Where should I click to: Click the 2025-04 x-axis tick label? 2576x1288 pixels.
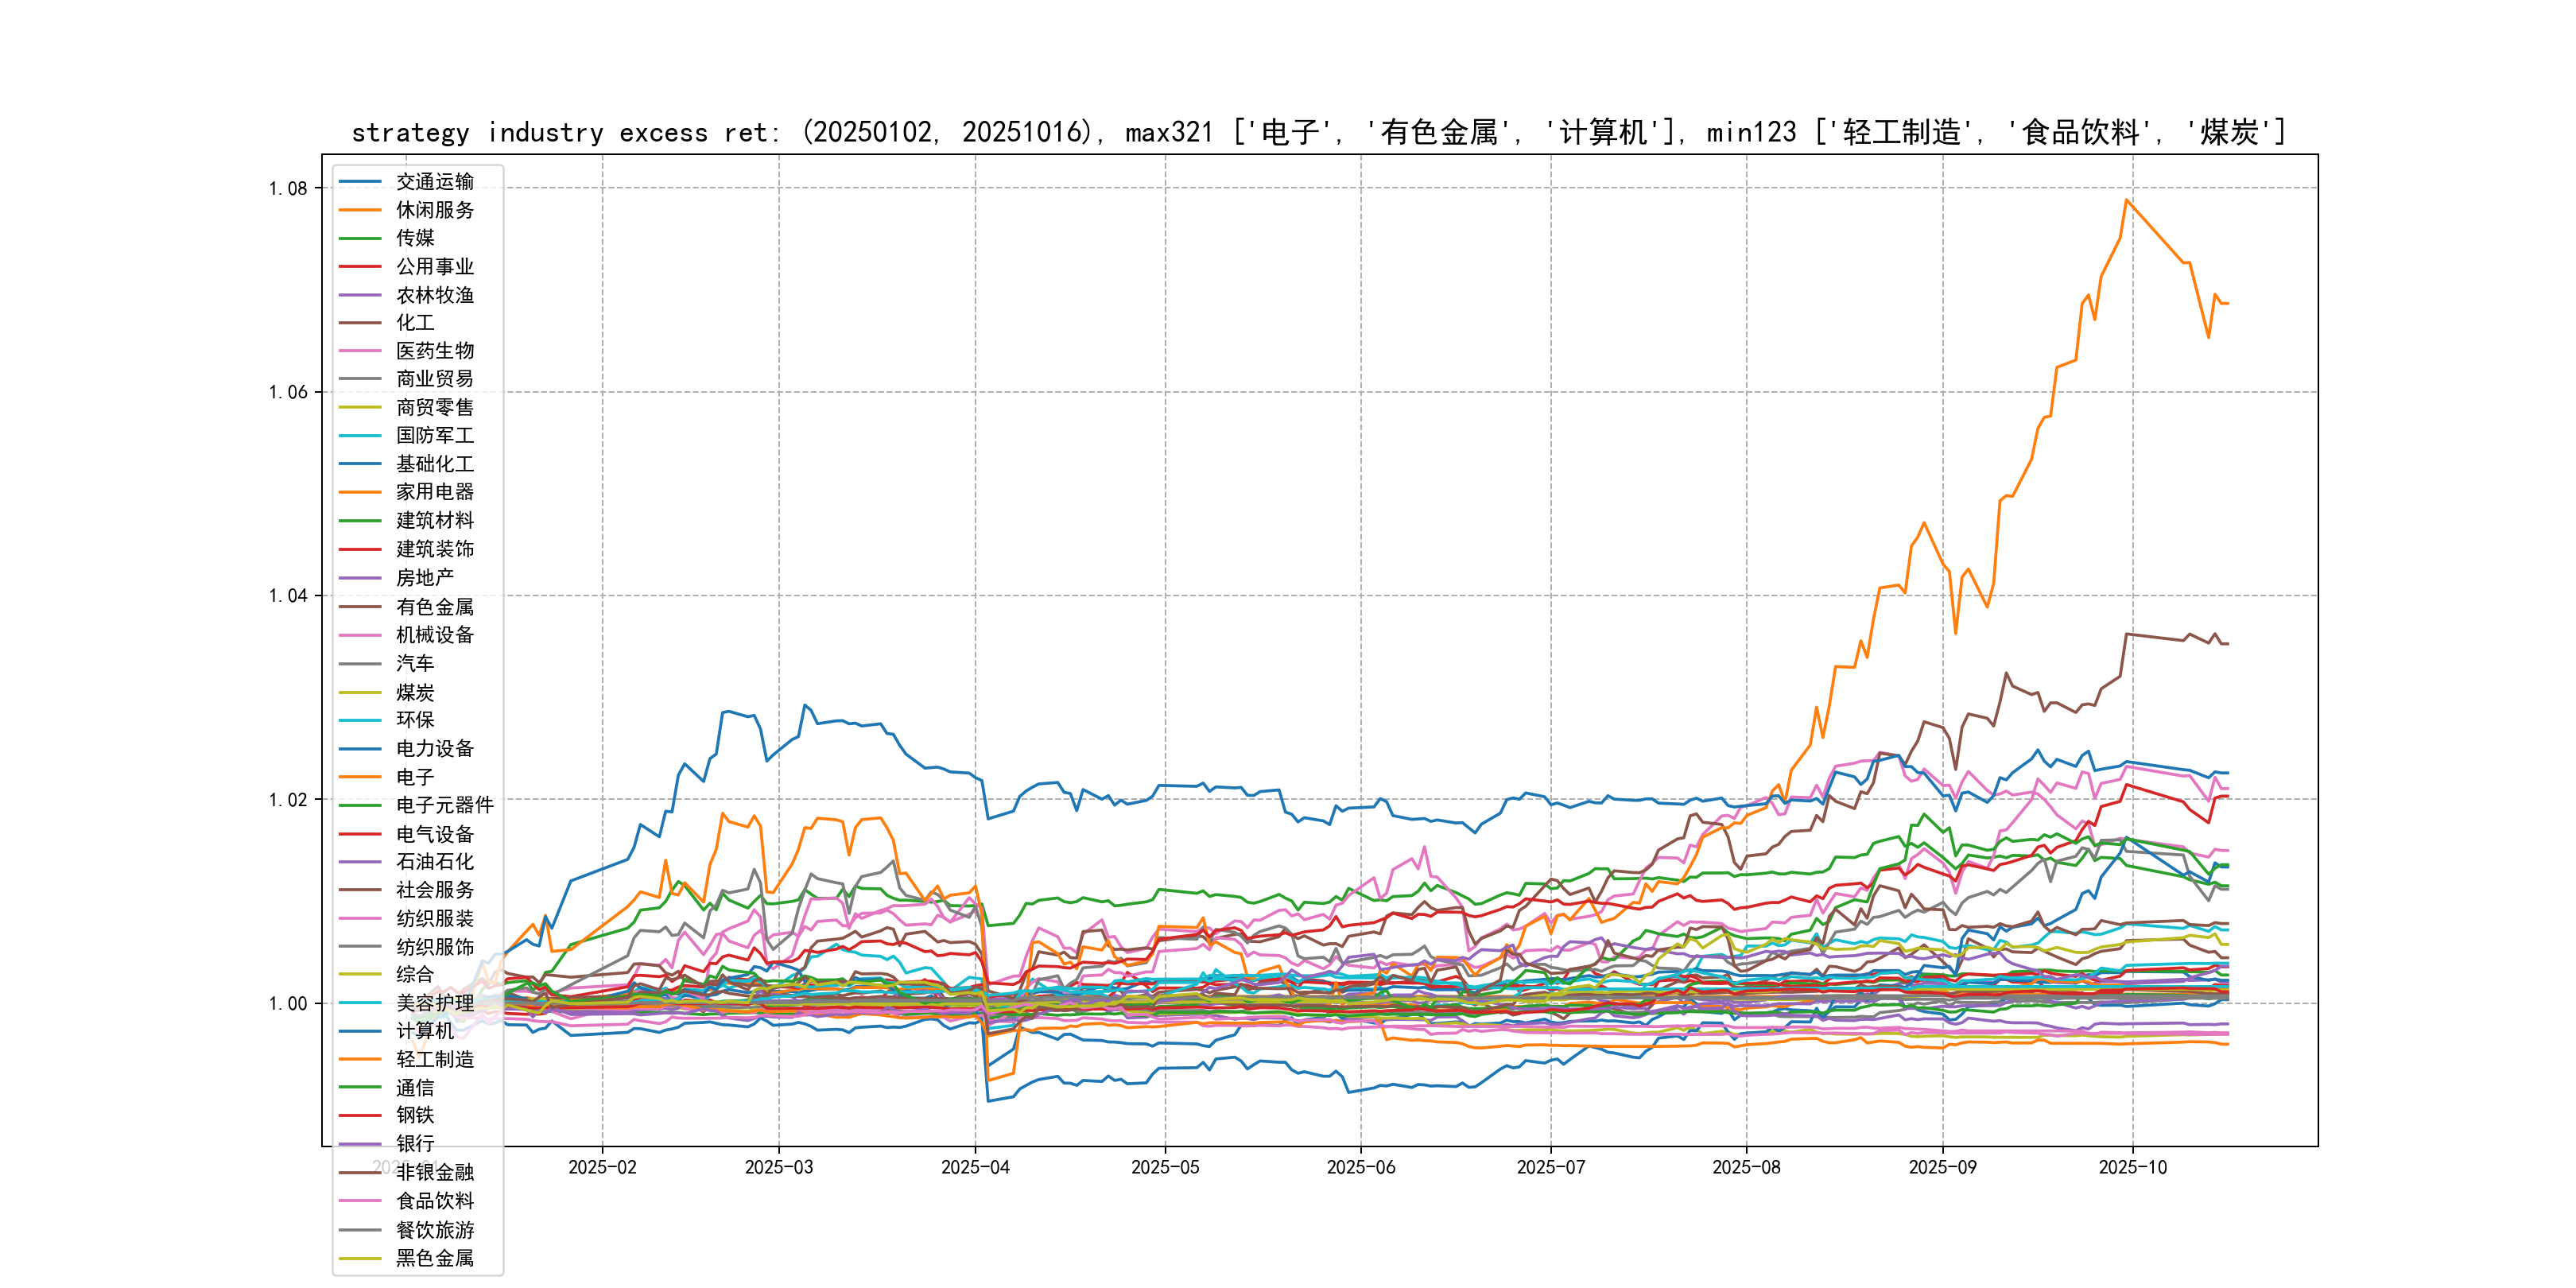975,1167
